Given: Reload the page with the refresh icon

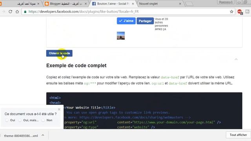Looking at the screenshot, I should pos(11,11).
